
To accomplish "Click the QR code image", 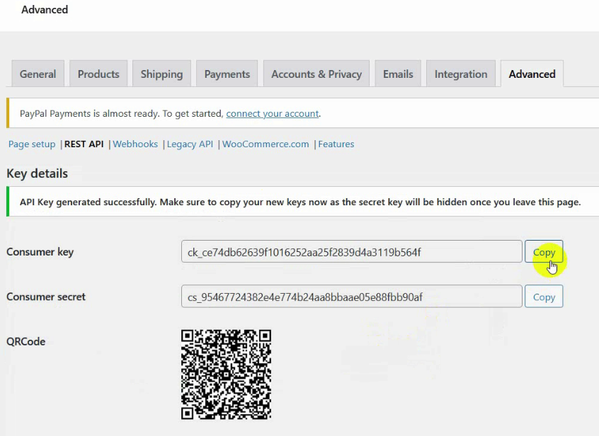I will pyautogui.click(x=226, y=374).
